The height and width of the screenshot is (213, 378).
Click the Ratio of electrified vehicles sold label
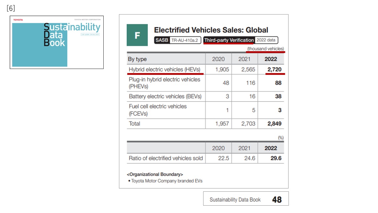point(166,158)
